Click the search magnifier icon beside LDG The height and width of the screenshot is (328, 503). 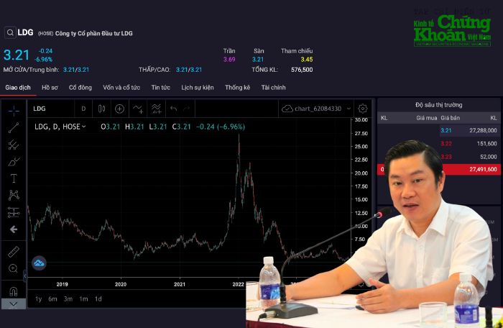coord(10,32)
